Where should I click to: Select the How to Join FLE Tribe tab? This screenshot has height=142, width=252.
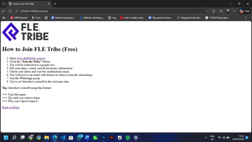[x=29, y=4]
